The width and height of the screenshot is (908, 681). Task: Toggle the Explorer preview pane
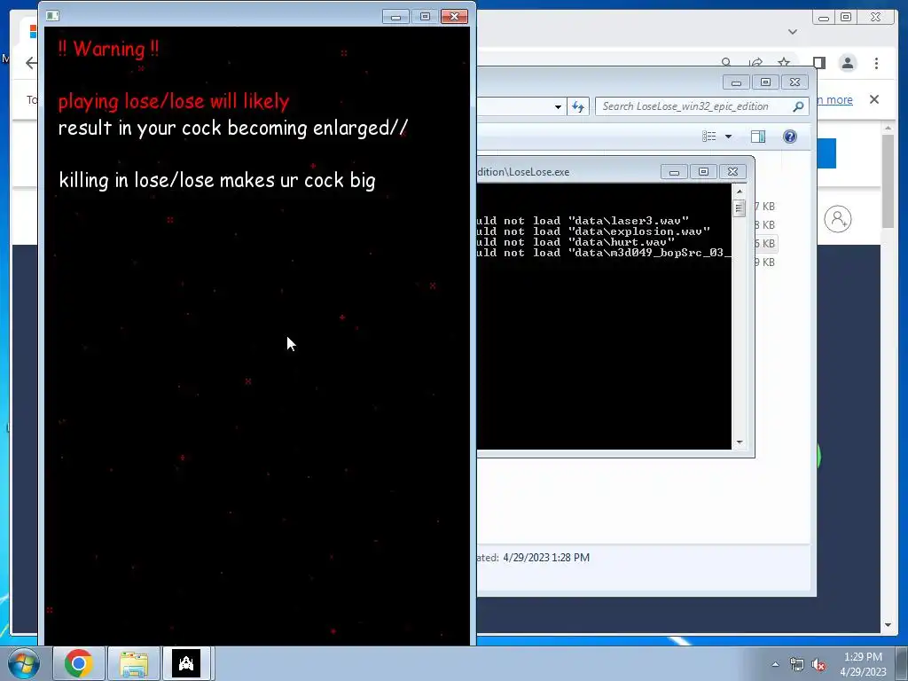coord(758,137)
